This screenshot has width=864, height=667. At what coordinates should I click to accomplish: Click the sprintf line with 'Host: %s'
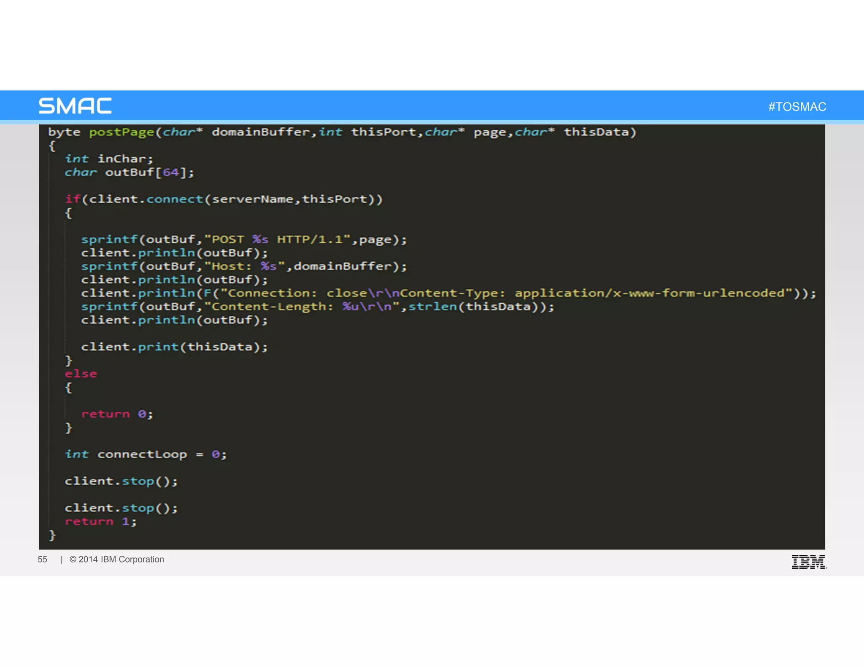point(244,266)
